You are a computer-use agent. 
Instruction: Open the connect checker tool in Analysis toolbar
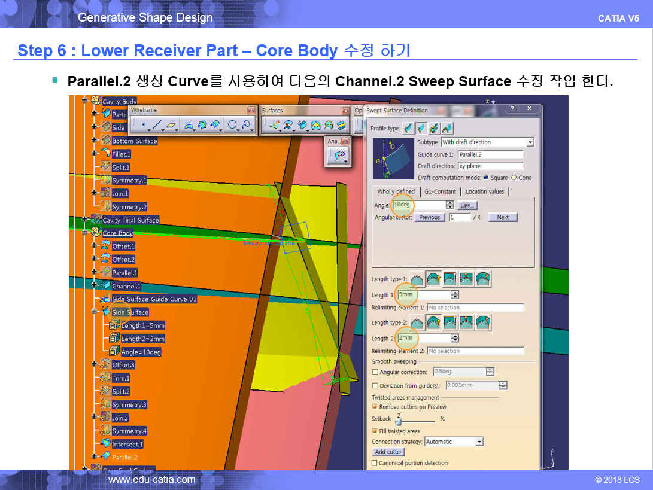tap(338, 156)
